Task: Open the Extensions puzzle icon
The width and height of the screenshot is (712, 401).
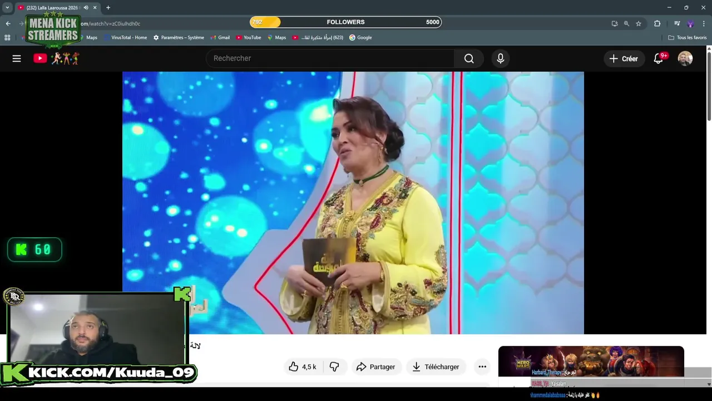Action: tap(657, 23)
